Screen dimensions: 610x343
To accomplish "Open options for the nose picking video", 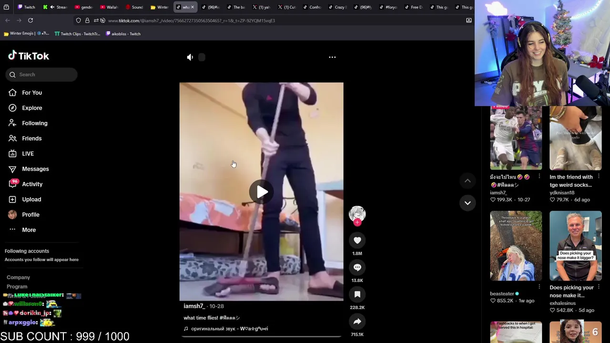I will coord(599,287).
